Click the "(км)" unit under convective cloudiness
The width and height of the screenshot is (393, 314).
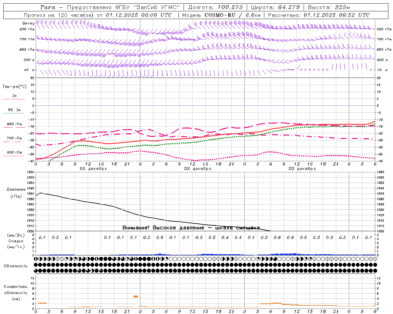(x=16, y=299)
